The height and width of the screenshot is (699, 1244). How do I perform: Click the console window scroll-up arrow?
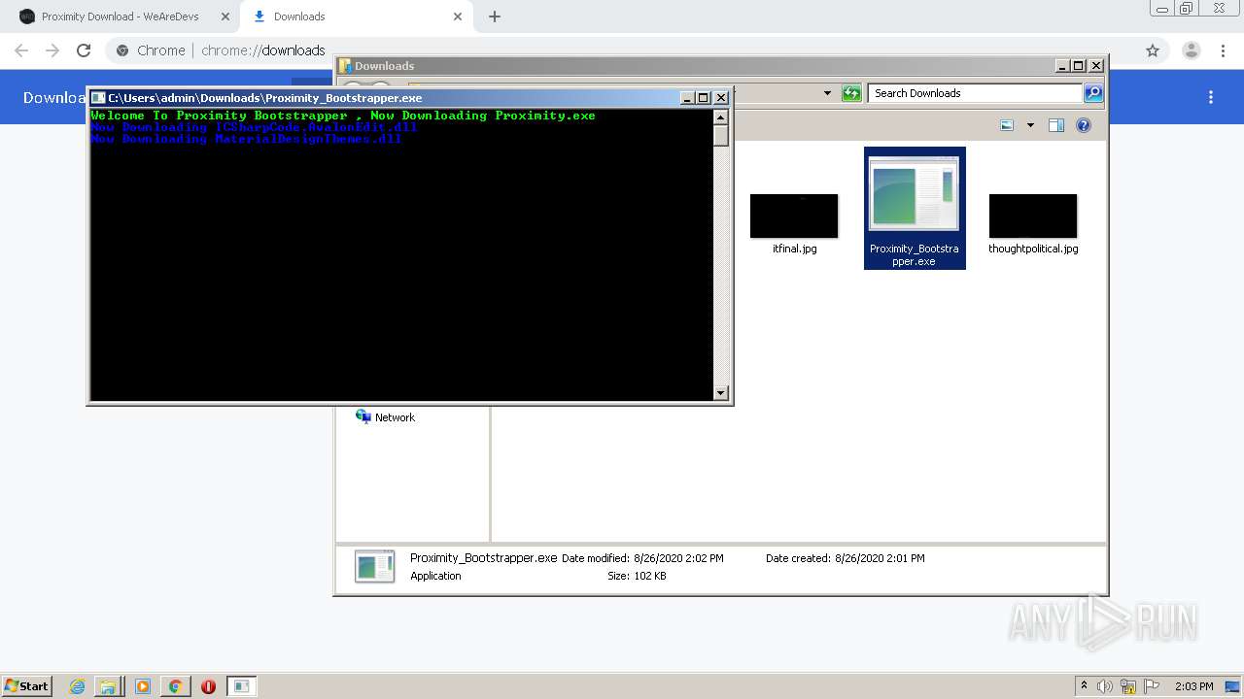[721, 117]
